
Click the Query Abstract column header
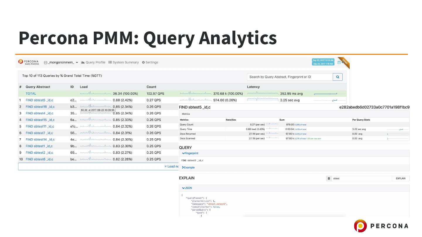tap(38, 87)
